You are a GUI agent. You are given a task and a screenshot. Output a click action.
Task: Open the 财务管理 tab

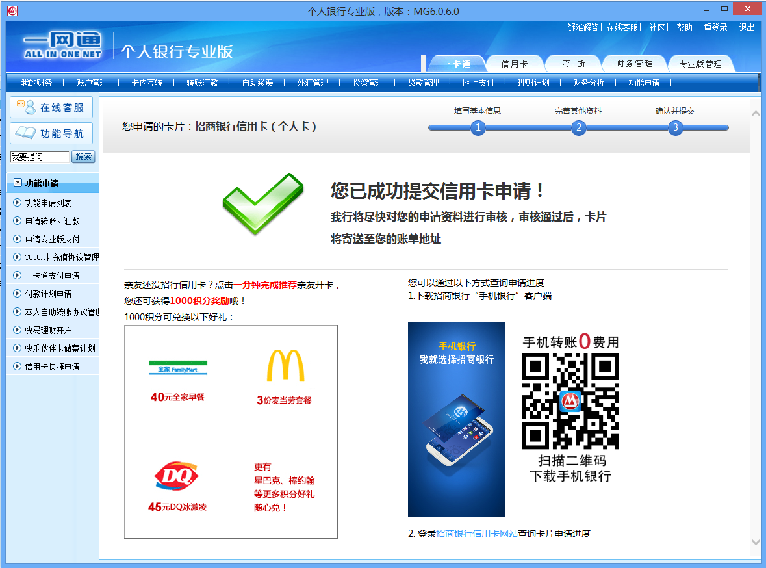(634, 64)
